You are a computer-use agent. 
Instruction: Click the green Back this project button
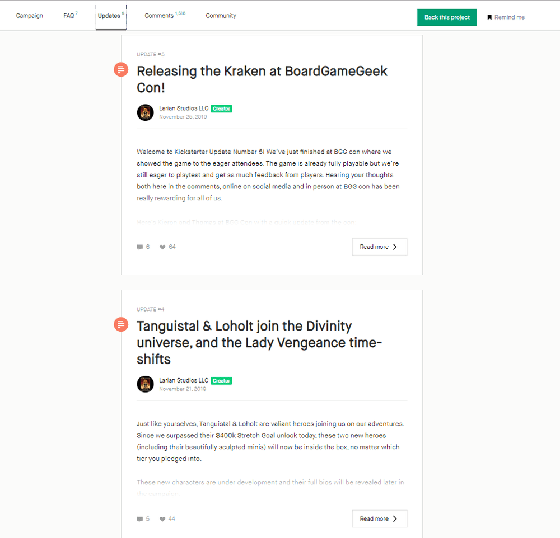click(x=447, y=17)
